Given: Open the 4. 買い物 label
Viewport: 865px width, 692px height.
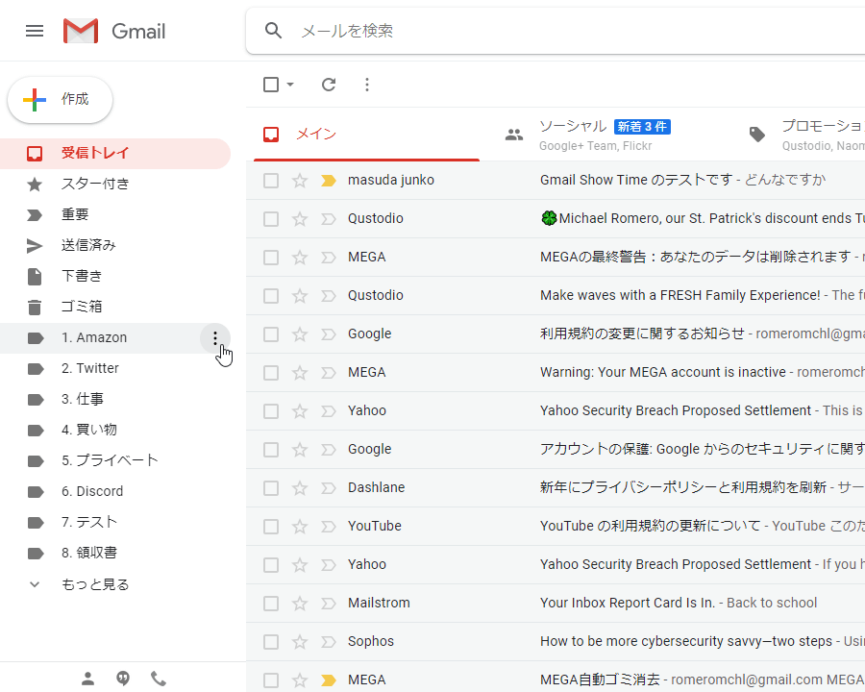Looking at the screenshot, I should point(115,430).
